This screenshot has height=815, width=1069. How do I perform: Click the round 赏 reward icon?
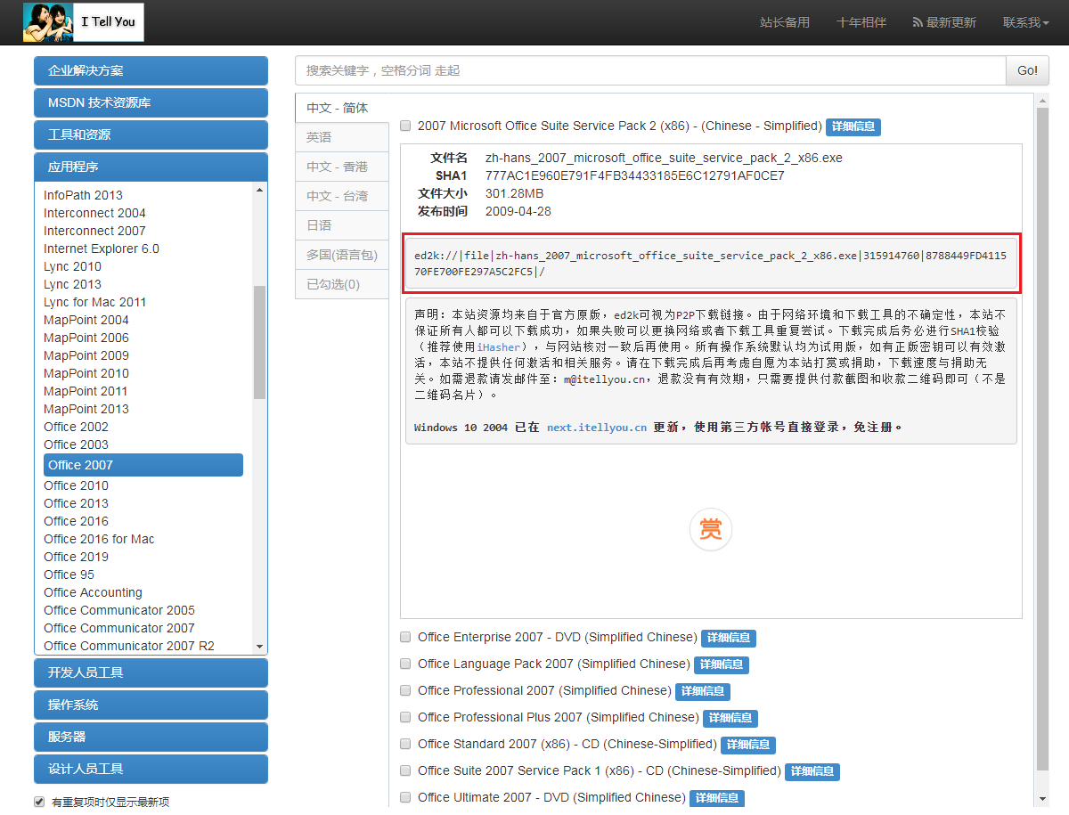tap(711, 530)
